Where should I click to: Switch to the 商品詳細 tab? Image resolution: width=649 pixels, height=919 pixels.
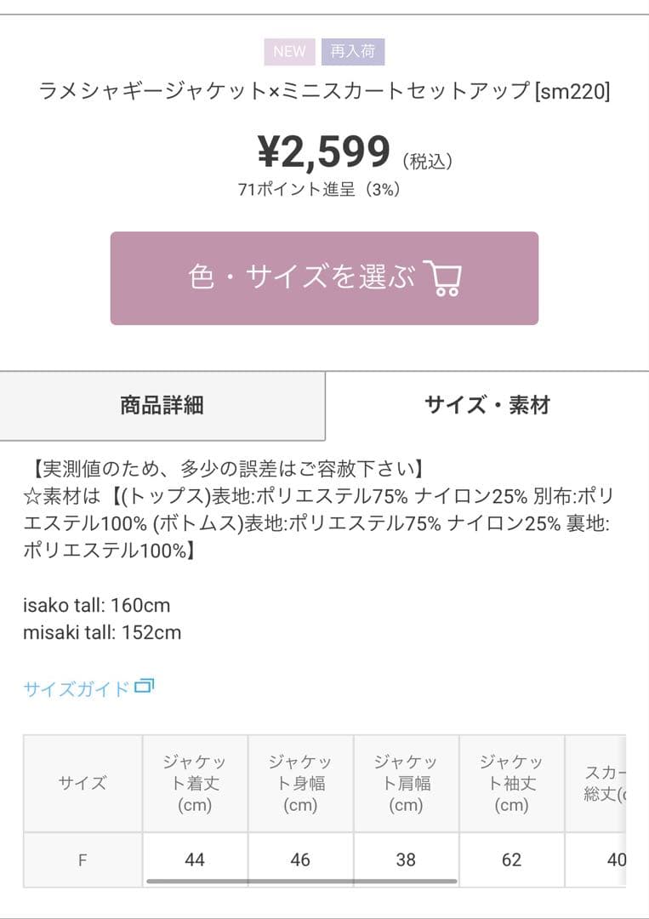pyautogui.click(x=162, y=405)
